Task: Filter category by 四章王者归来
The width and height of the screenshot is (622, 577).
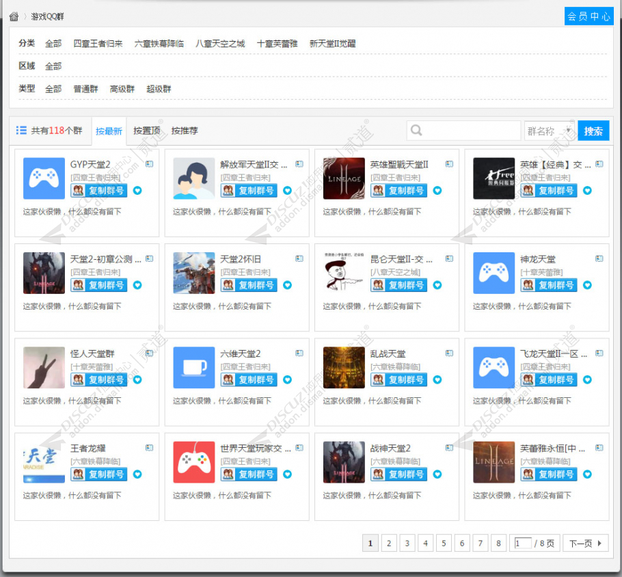Action: pyautogui.click(x=98, y=44)
